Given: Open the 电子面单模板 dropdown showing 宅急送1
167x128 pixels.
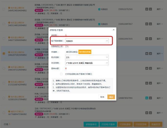Looking at the screenshot, I should tap(87, 41).
